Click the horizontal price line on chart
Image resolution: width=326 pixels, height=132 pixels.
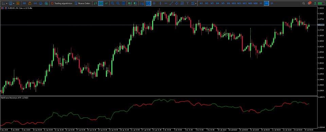click(158, 25)
